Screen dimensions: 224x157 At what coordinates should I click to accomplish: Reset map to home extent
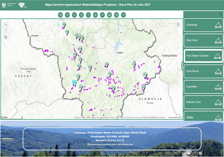click(6, 37)
